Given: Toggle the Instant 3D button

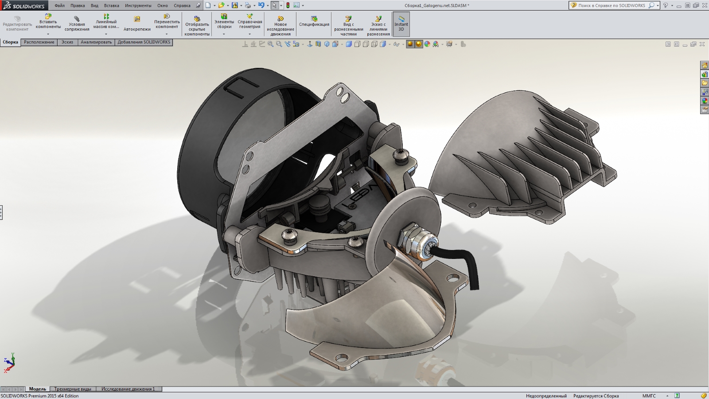Looking at the screenshot, I should [x=401, y=24].
